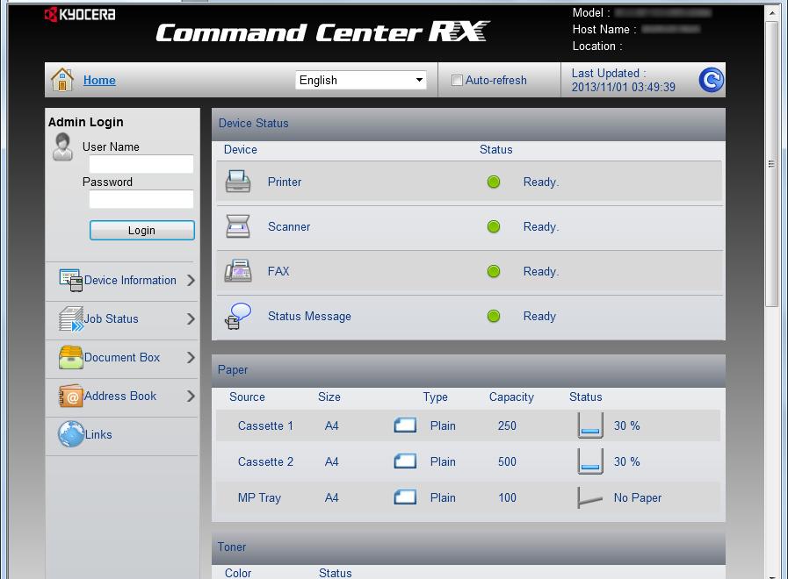Click the Address Book icon
The image size is (788, 579).
70,396
